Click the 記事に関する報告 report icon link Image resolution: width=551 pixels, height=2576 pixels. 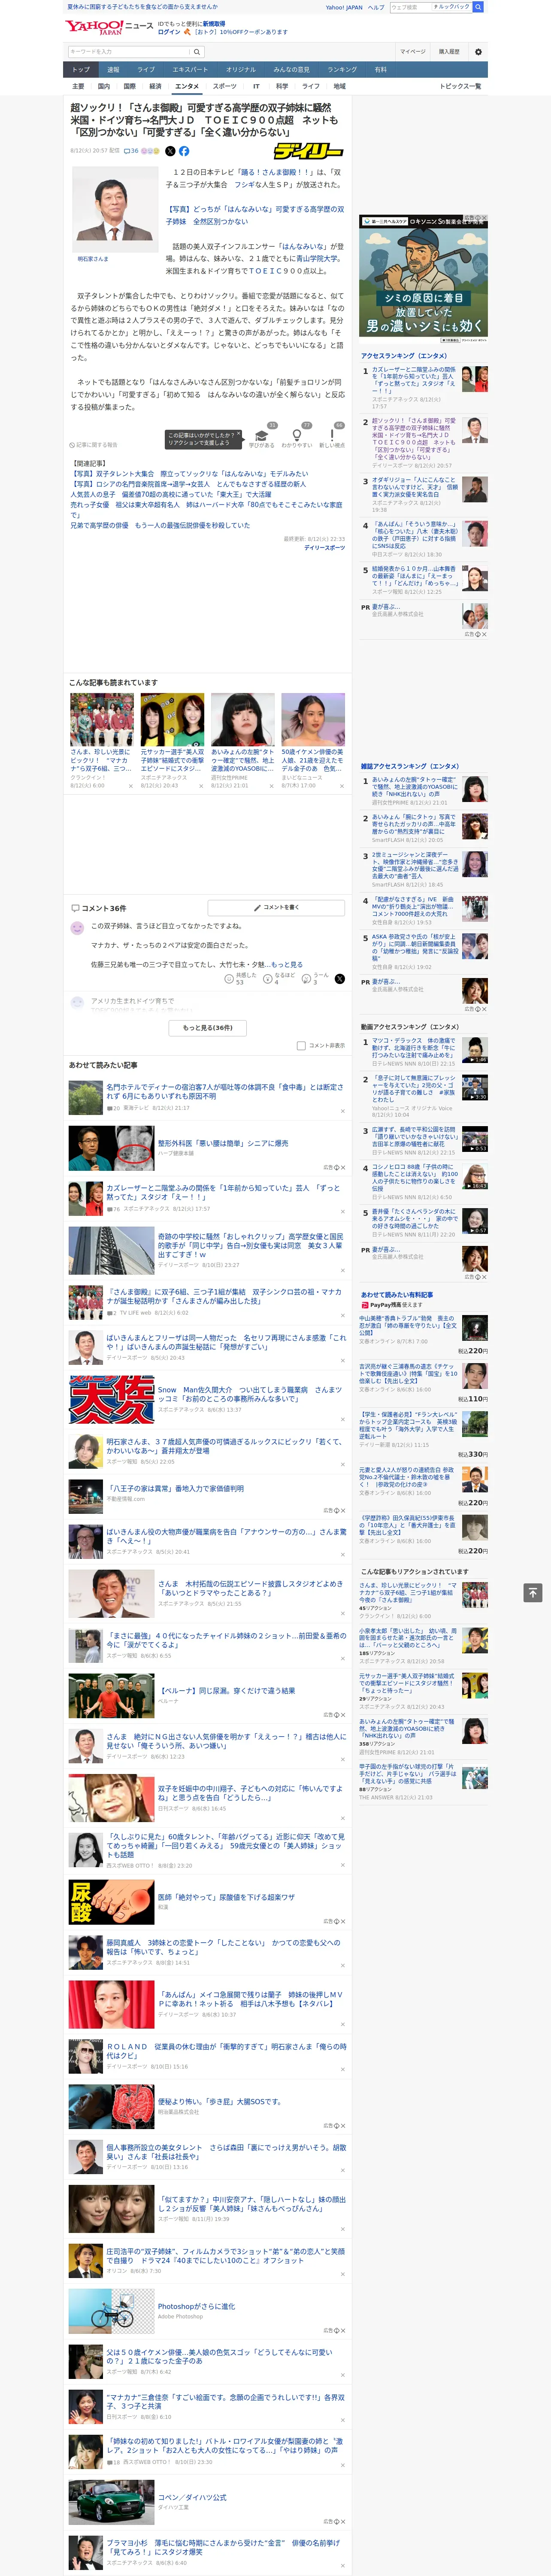point(93,445)
